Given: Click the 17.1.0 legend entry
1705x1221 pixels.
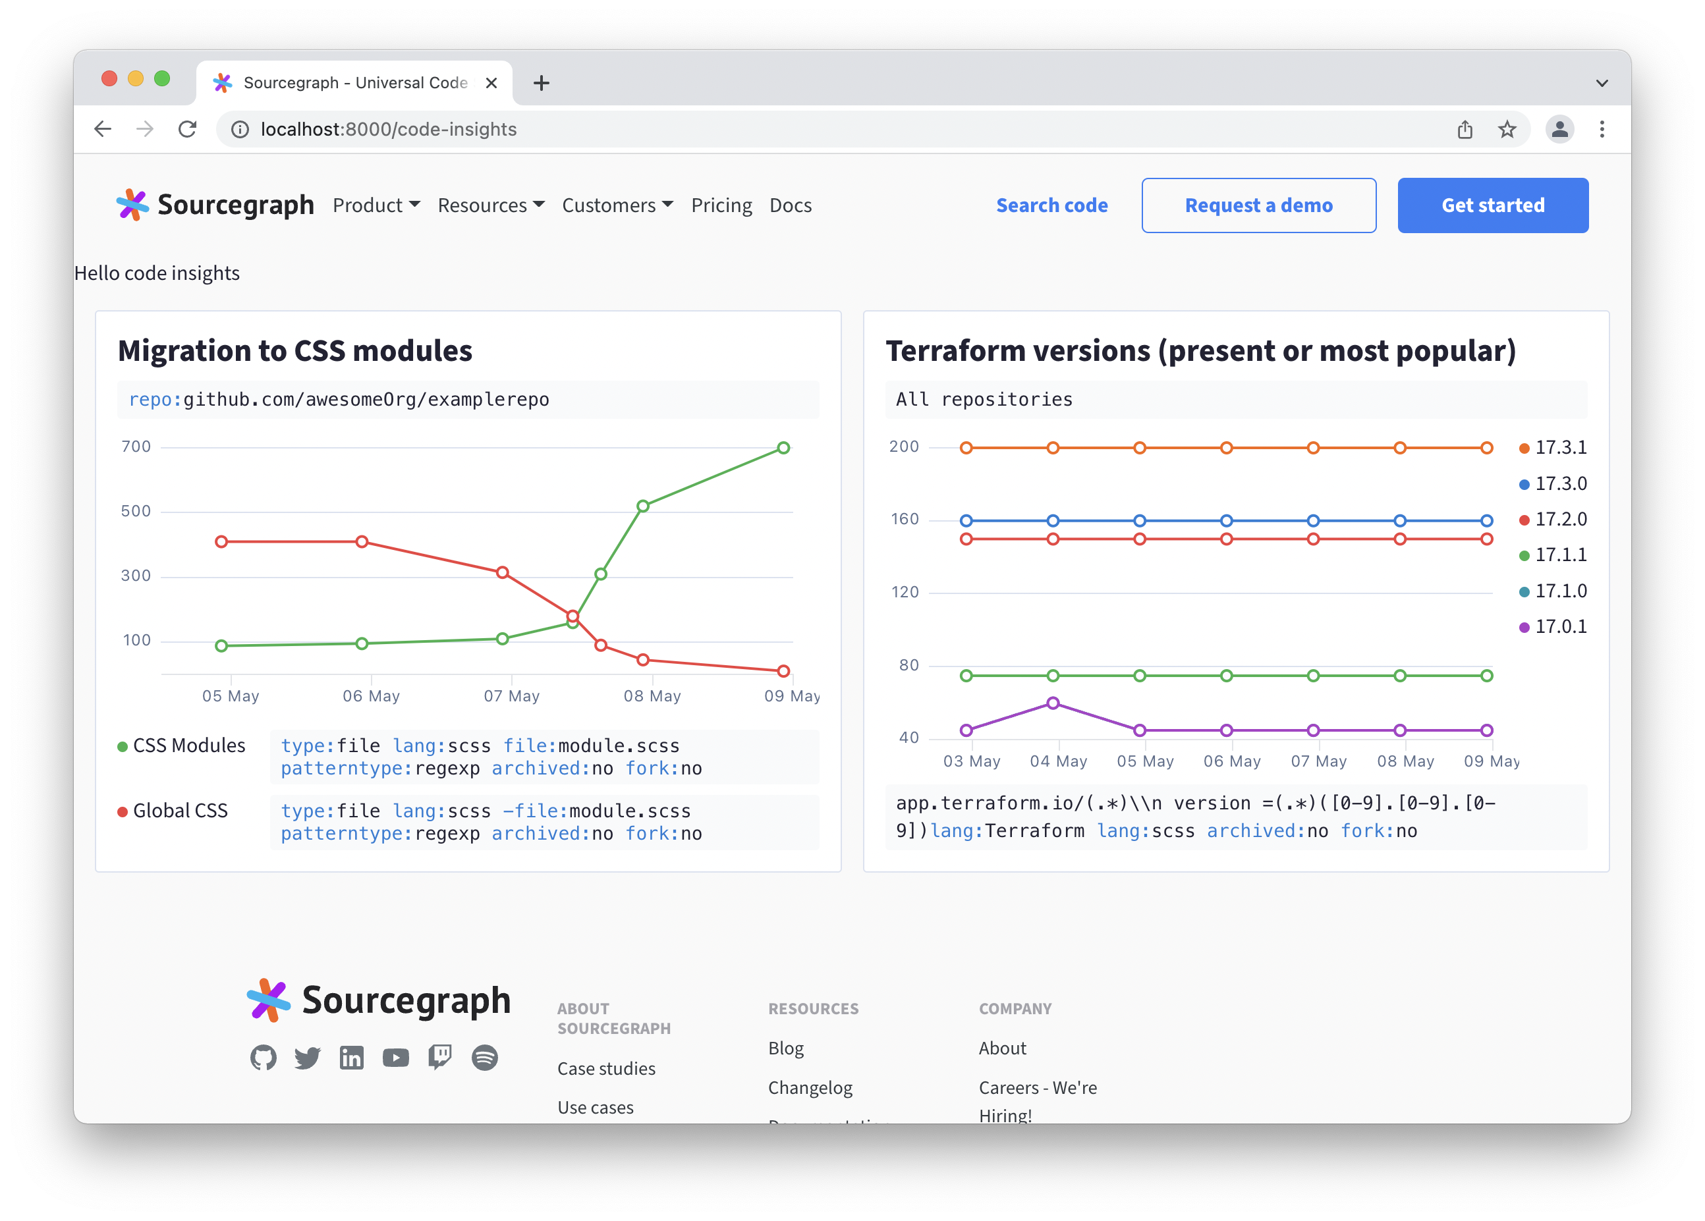Looking at the screenshot, I should [x=1553, y=591].
